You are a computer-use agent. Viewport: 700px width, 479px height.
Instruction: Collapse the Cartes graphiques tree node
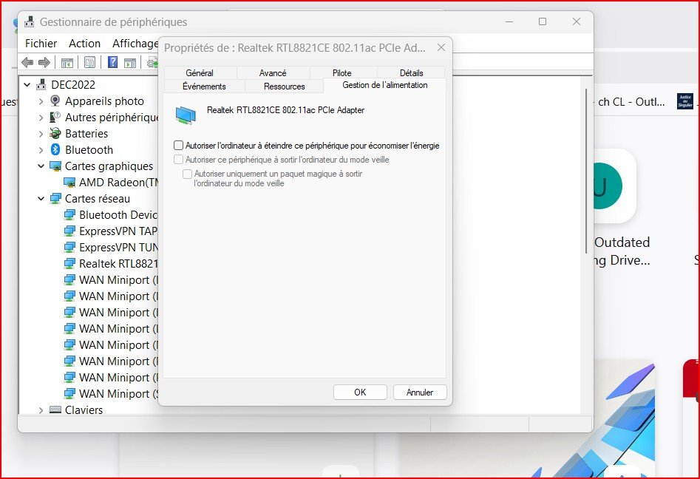click(x=41, y=166)
